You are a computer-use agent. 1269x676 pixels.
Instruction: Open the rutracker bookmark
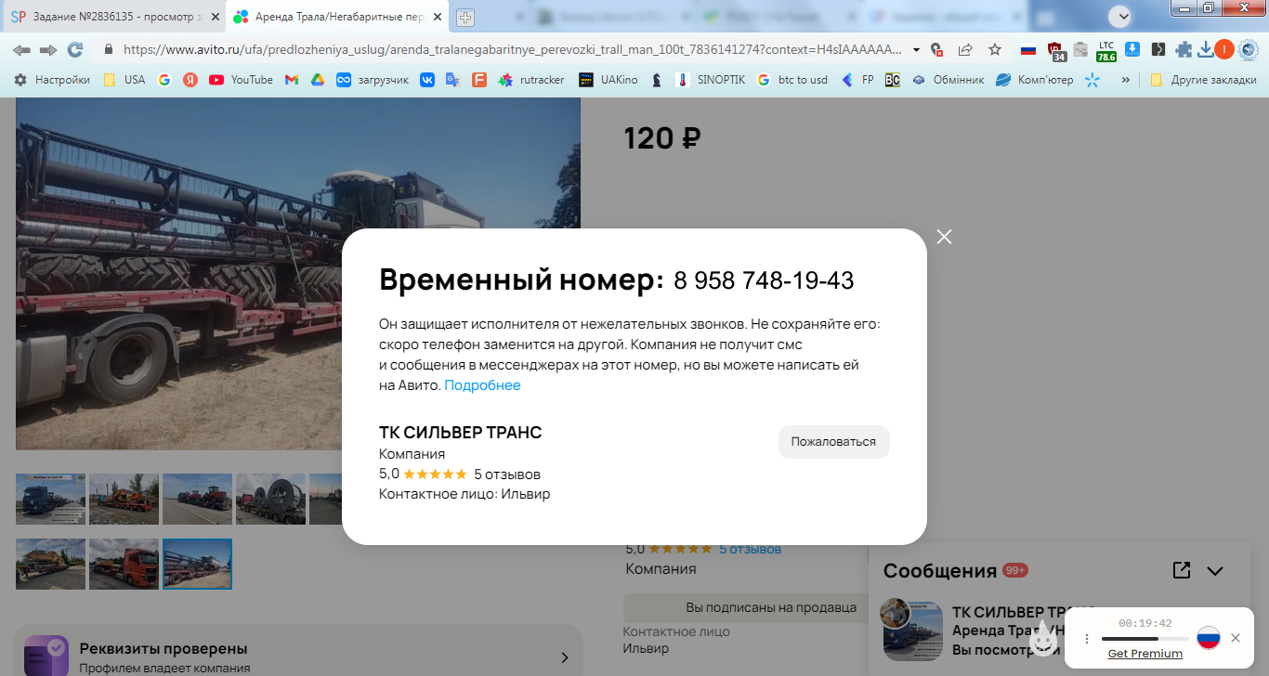[x=531, y=80]
